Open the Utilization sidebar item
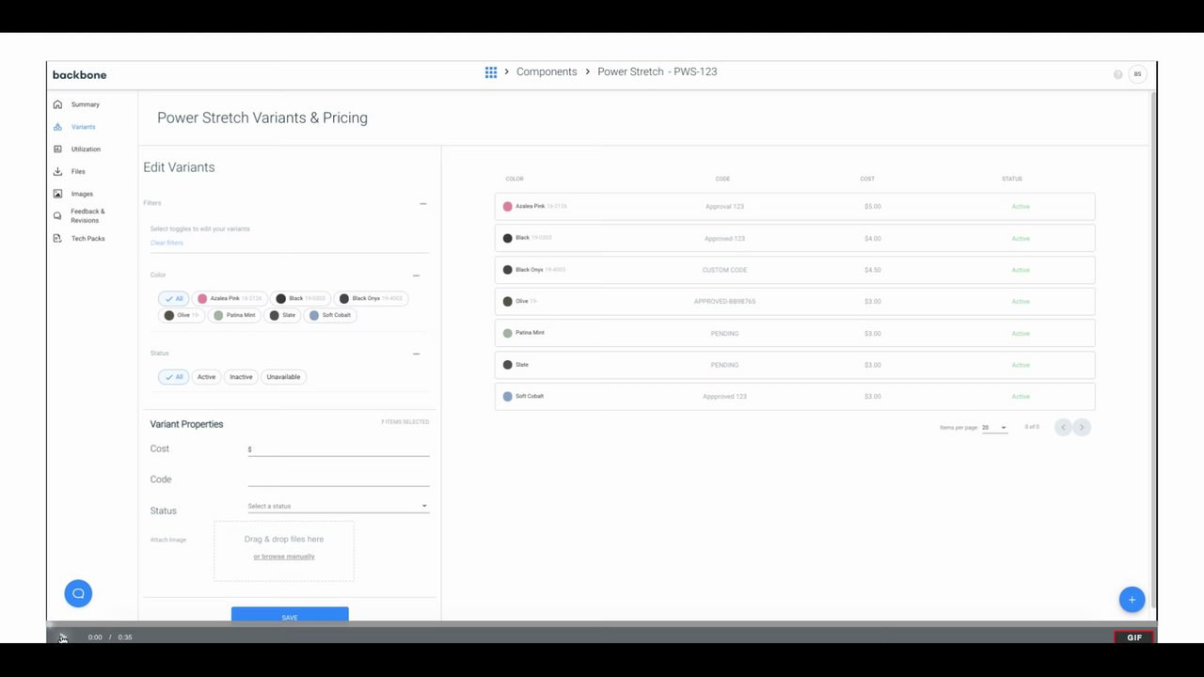Viewport: 1204px width, 677px height. coord(86,149)
